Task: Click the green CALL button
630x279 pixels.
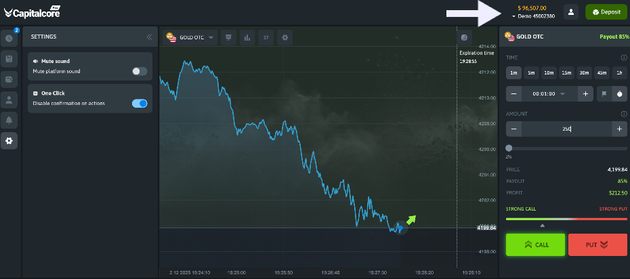Action: 536,245
